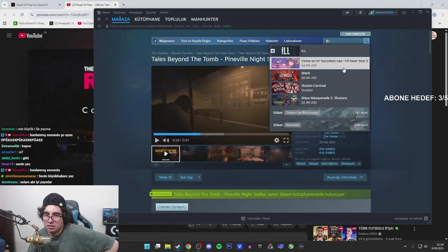
Task: Click Kuyruğu Görüntüle button
Action: pos(345,177)
